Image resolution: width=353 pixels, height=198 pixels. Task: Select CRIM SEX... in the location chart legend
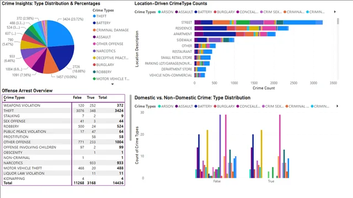tap(271, 12)
